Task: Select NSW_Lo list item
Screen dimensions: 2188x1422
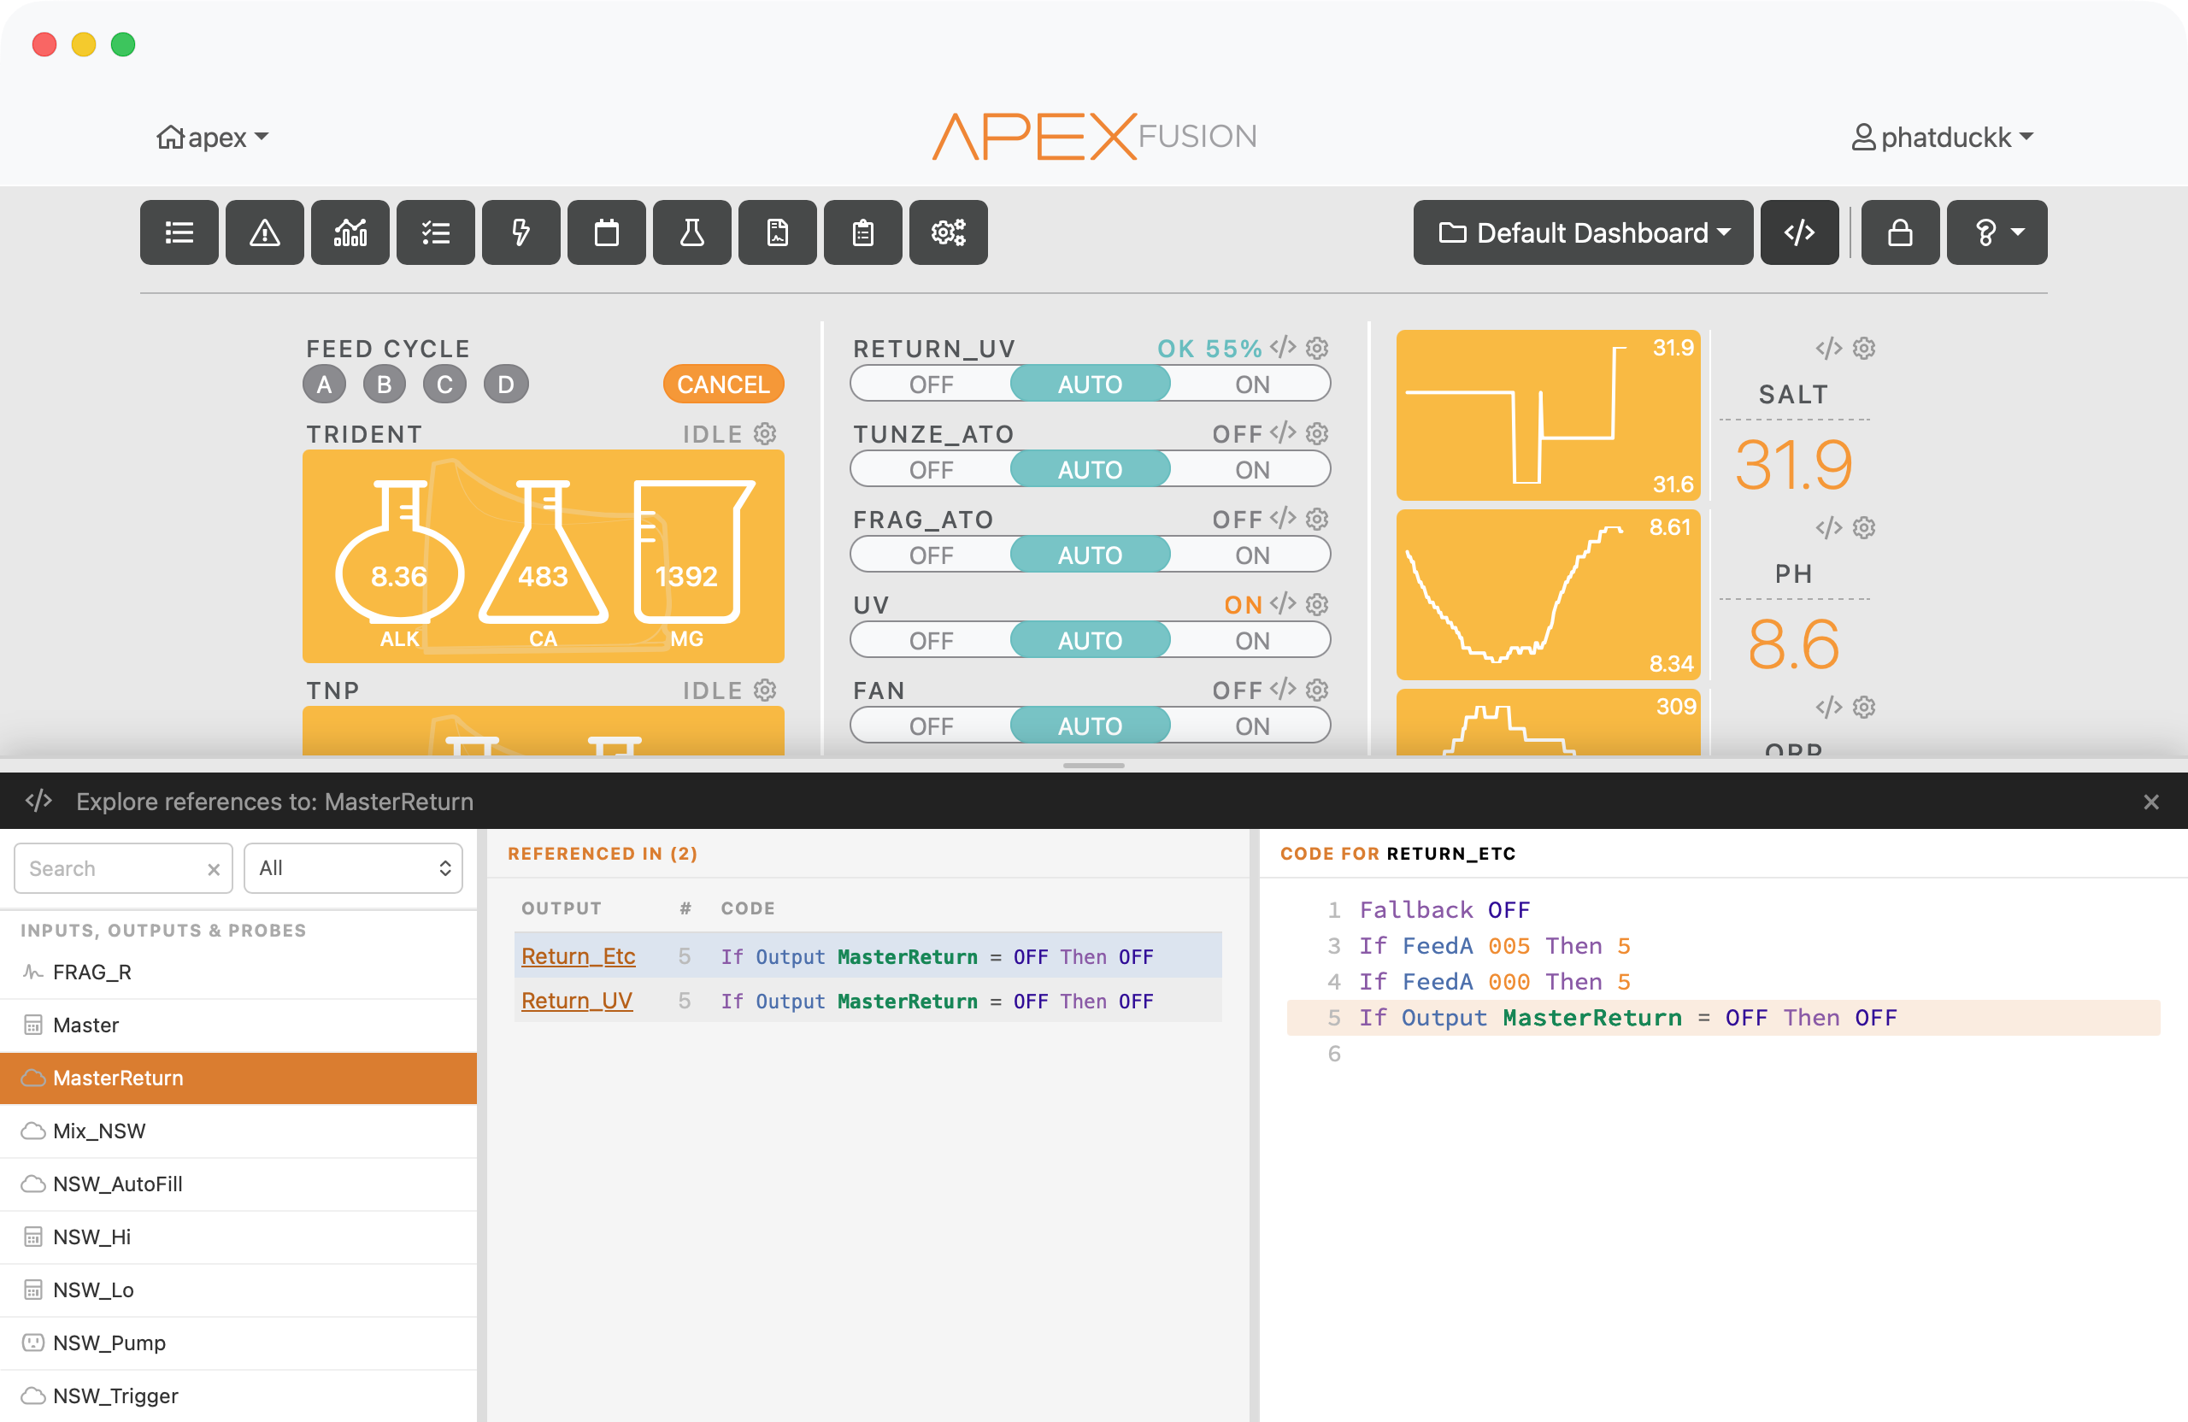Action: tap(238, 1290)
